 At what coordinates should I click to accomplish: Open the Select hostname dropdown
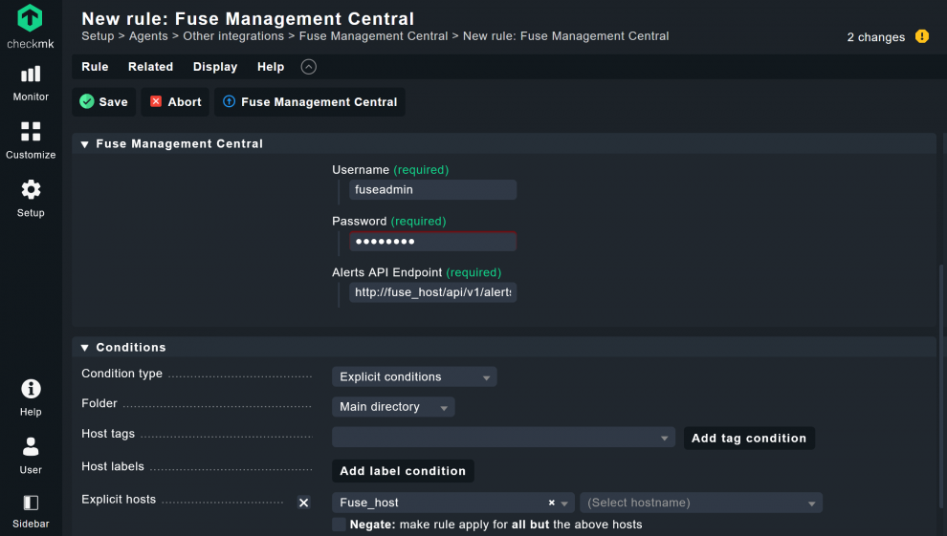(x=701, y=503)
